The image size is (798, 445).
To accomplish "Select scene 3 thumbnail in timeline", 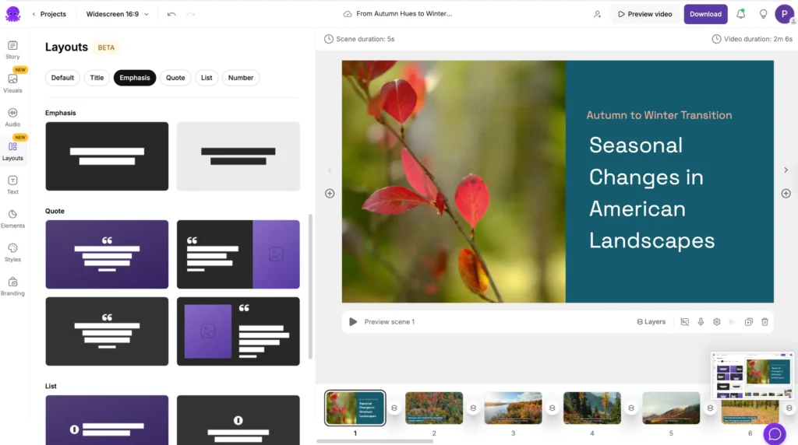I will 513,408.
